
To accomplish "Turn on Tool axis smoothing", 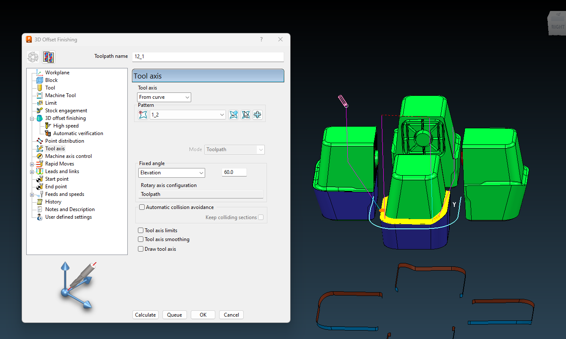I will [x=140, y=239].
